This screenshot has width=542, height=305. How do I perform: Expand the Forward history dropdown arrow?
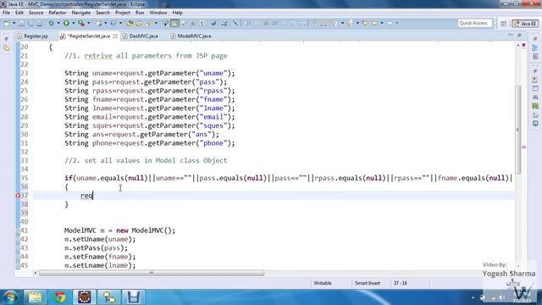397,23
